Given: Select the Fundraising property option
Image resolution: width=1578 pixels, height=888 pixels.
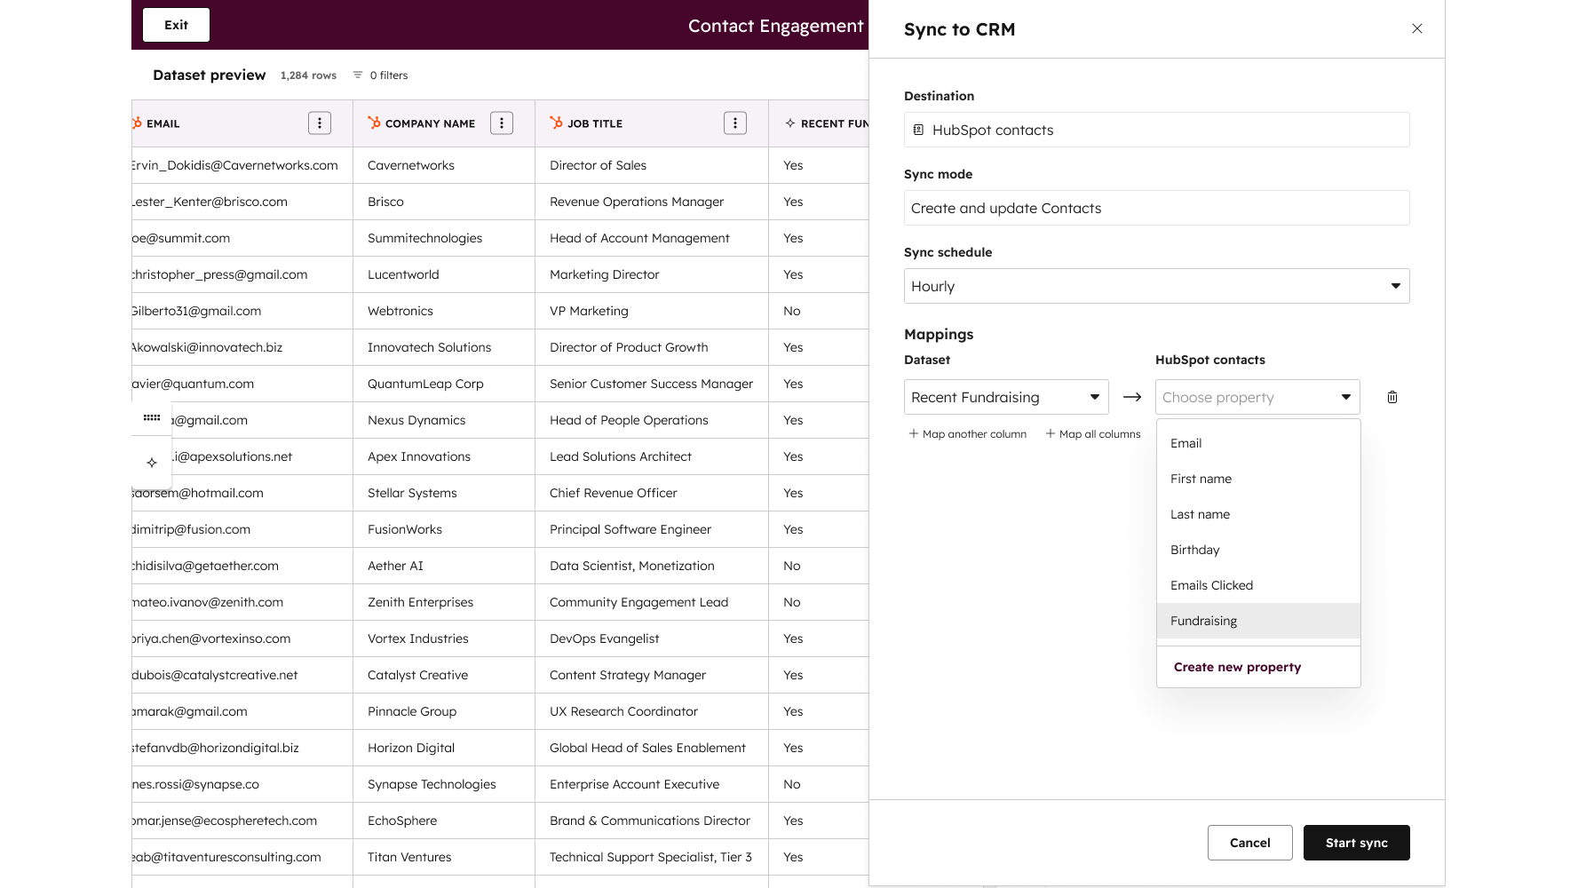Looking at the screenshot, I should click(1203, 621).
